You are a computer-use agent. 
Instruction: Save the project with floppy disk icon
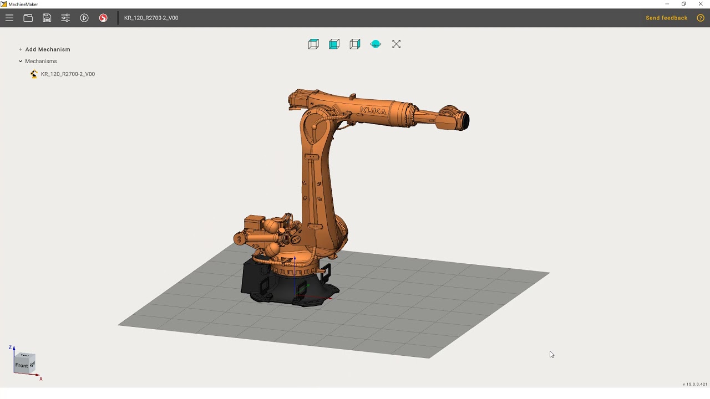(x=47, y=18)
